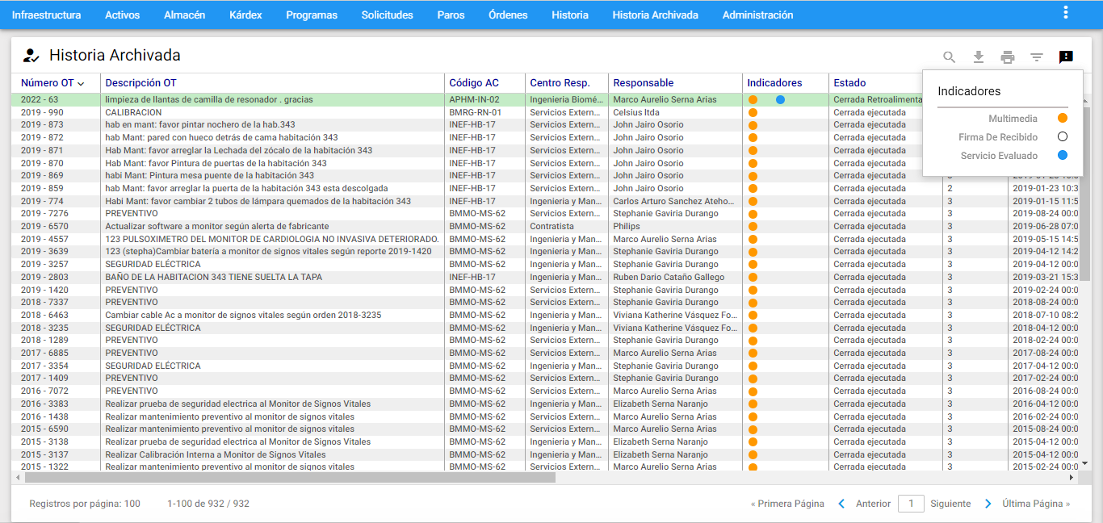The width and height of the screenshot is (1103, 523).
Task: Click 'BAÑO DE LA HABITACION 343' description
Action: (x=213, y=277)
